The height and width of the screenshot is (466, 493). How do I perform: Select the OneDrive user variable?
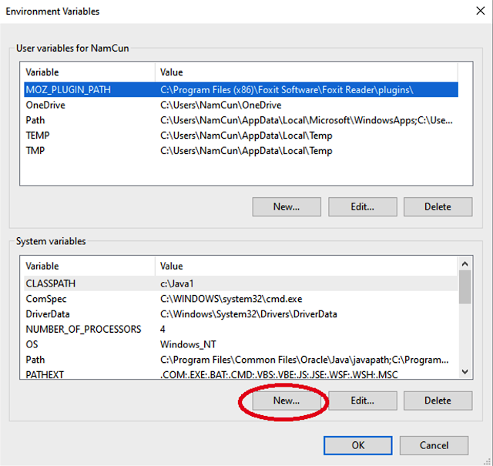(x=241, y=105)
